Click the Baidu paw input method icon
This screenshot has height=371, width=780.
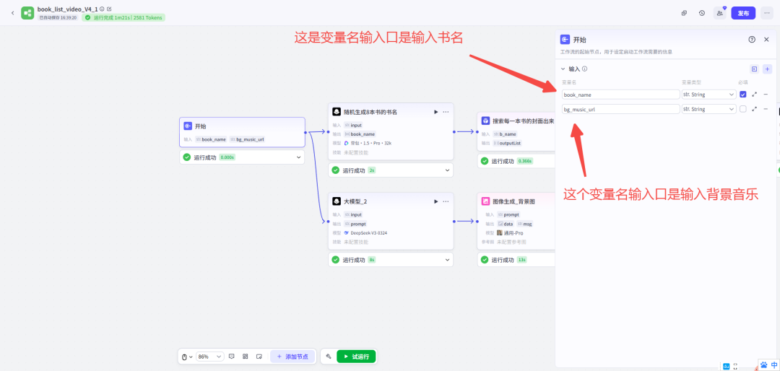(764, 365)
